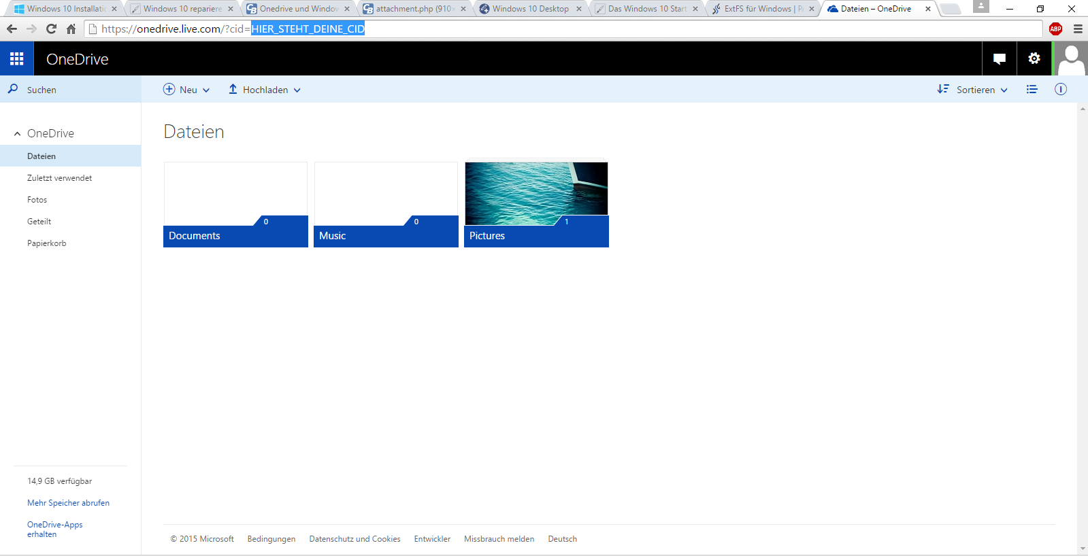The height and width of the screenshot is (556, 1088).
Task: Select Dateien in the sidebar
Action: point(70,156)
